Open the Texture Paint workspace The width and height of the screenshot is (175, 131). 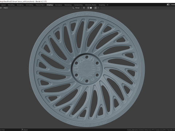(x=40, y=5)
